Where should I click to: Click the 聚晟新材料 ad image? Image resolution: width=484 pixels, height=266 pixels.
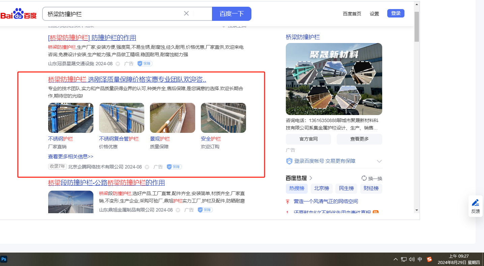[x=334, y=79]
